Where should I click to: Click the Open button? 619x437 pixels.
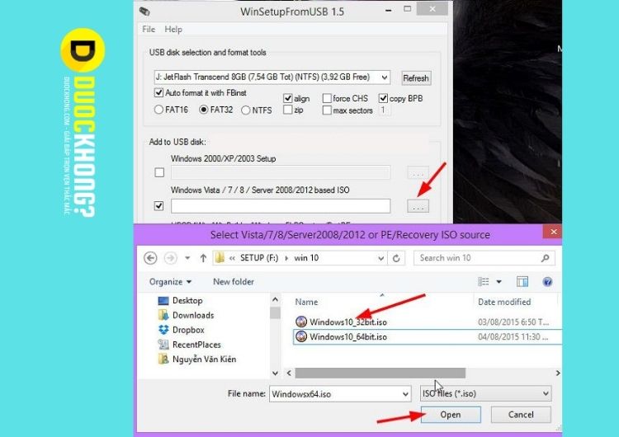451,415
